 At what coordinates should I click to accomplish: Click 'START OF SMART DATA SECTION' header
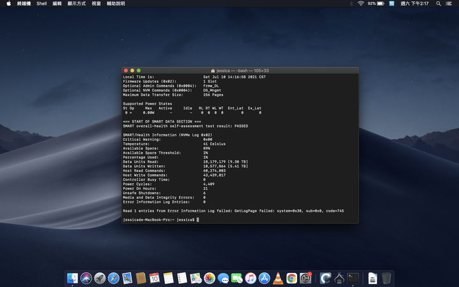tap(162, 122)
